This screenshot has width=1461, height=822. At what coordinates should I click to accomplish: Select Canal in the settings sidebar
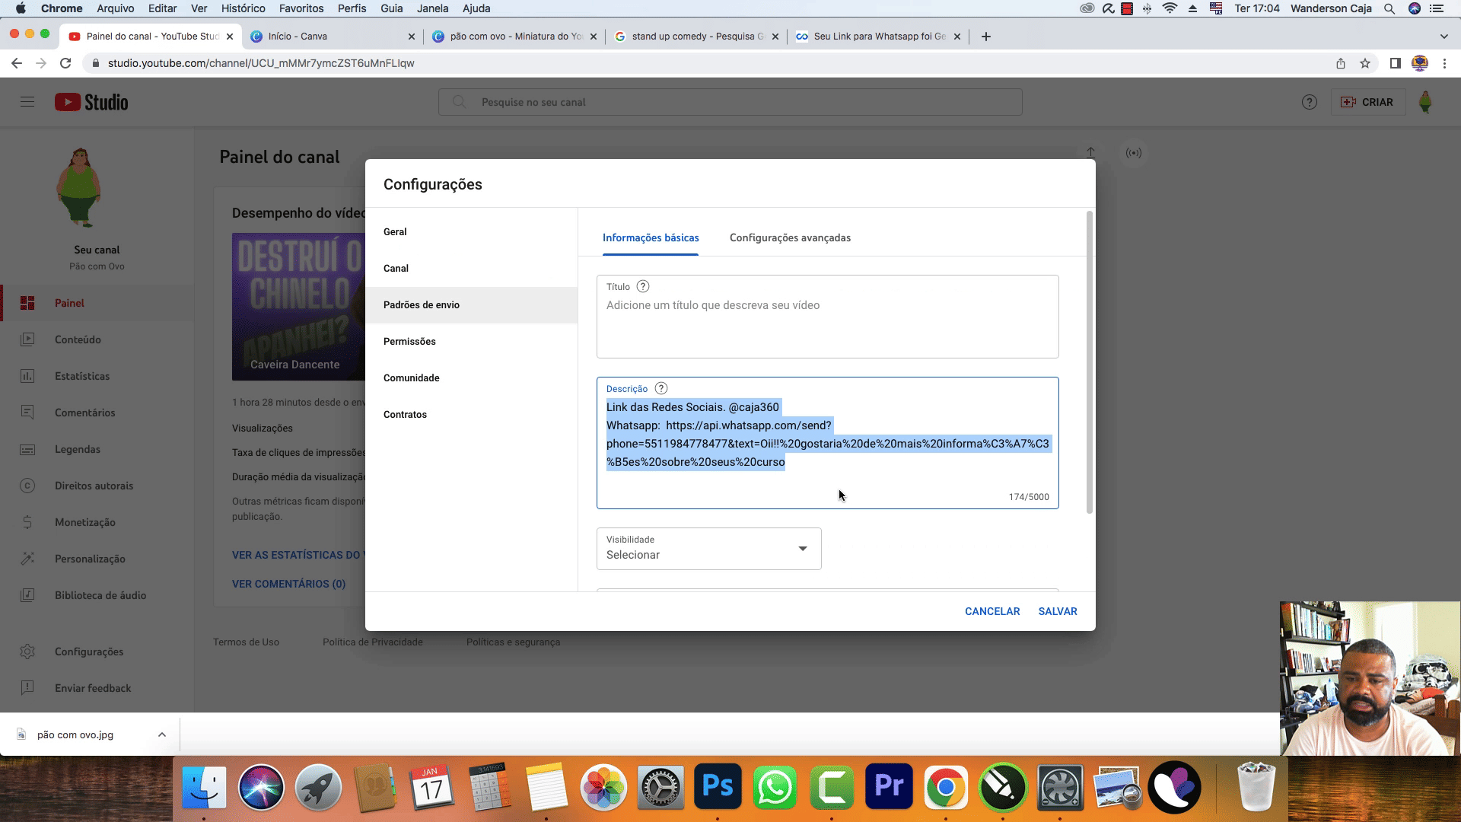pyautogui.click(x=396, y=269)
